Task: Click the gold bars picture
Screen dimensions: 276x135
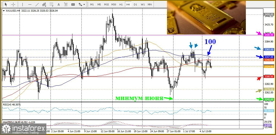Action: coord(206,17)
